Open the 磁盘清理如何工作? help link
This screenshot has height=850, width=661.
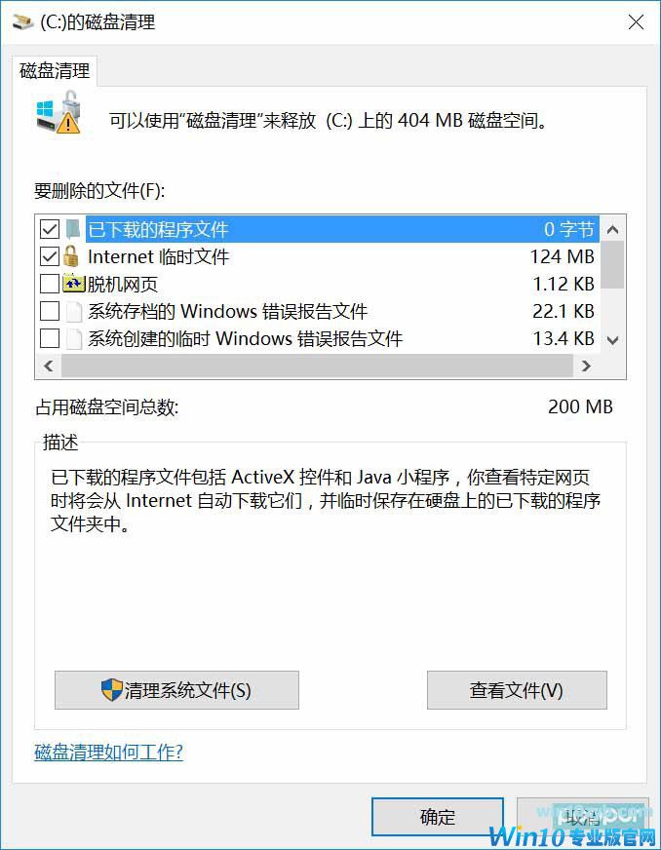[108, 752]
